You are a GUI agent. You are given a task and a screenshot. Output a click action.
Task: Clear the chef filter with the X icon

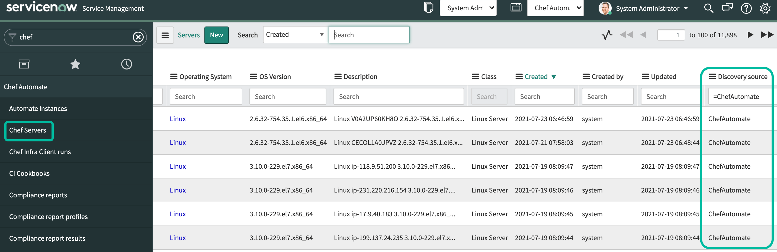coord(138,37)
